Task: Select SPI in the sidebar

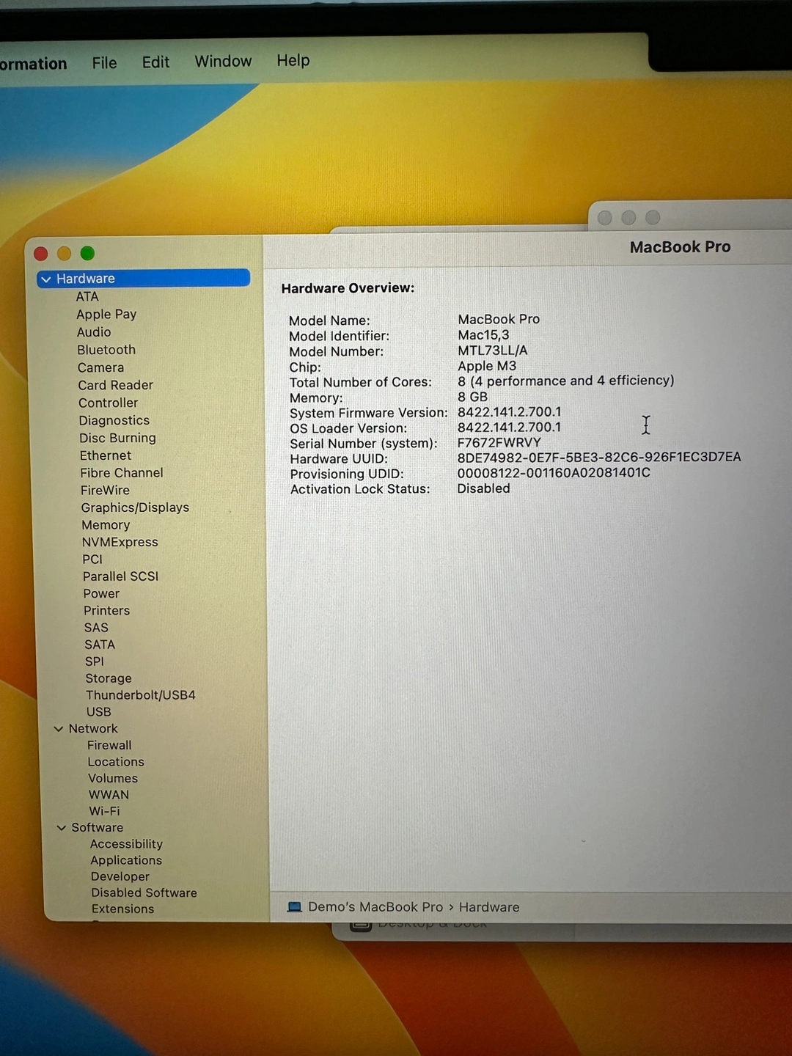Action: 95,661
